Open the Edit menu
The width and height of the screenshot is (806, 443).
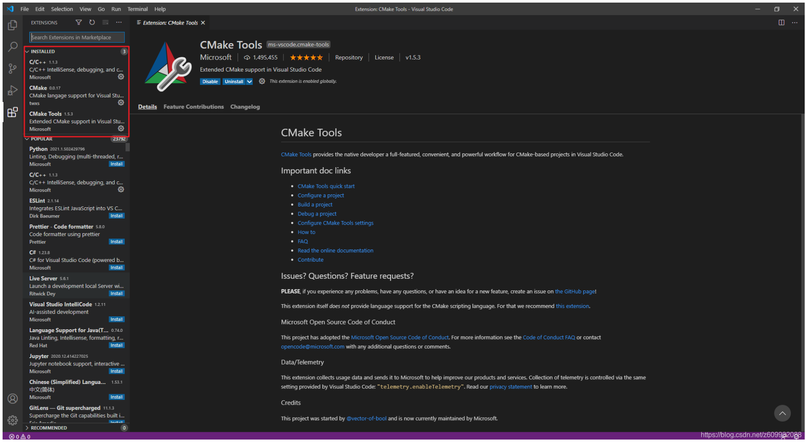pyautogui.click(x=40, y=9)
